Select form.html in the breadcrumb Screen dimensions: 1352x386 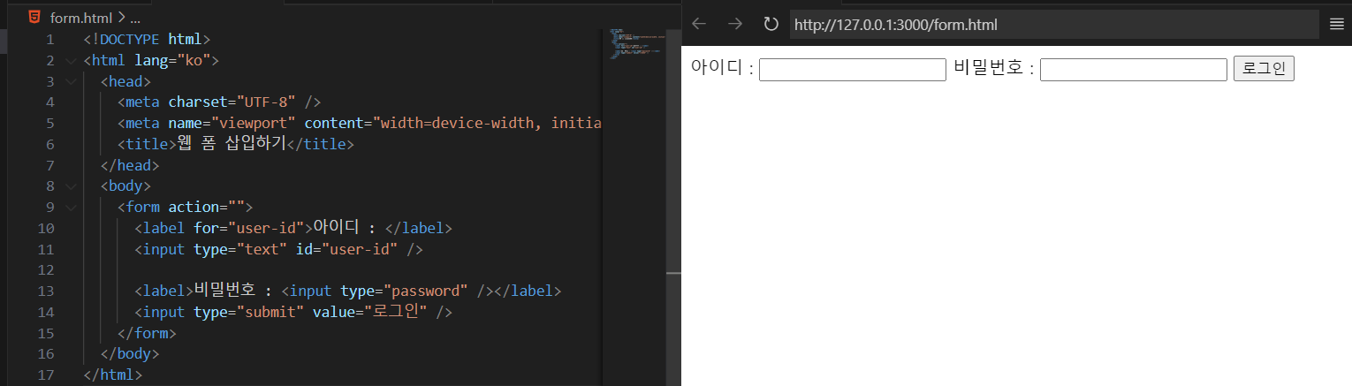[x=81, y=18]
